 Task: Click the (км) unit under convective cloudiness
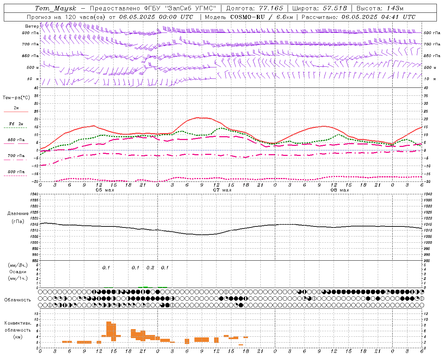[x=18, y=337]
